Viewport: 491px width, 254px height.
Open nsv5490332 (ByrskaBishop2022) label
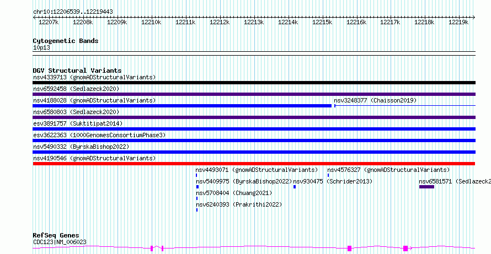click(81, 147)
